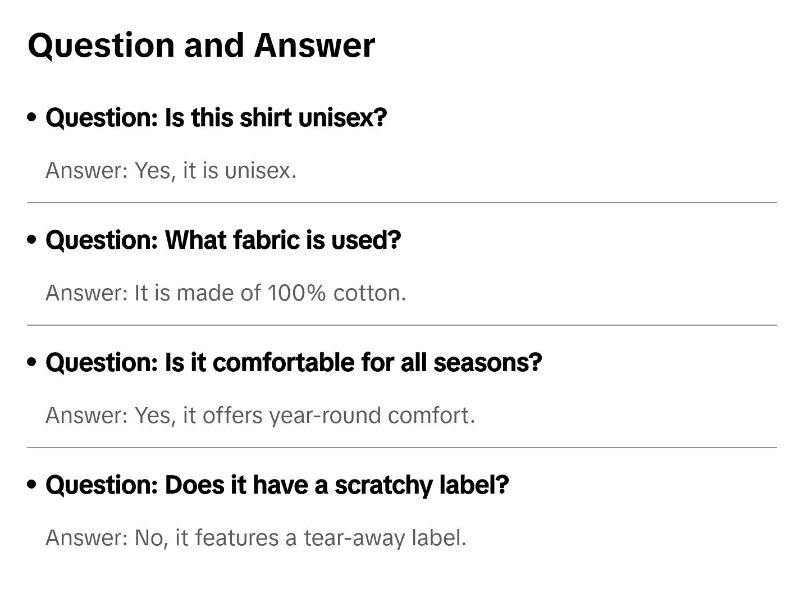Select the answer "Yes, it offers year-round comfort."
Screen dimensions: 804x602
coord(260,416)
